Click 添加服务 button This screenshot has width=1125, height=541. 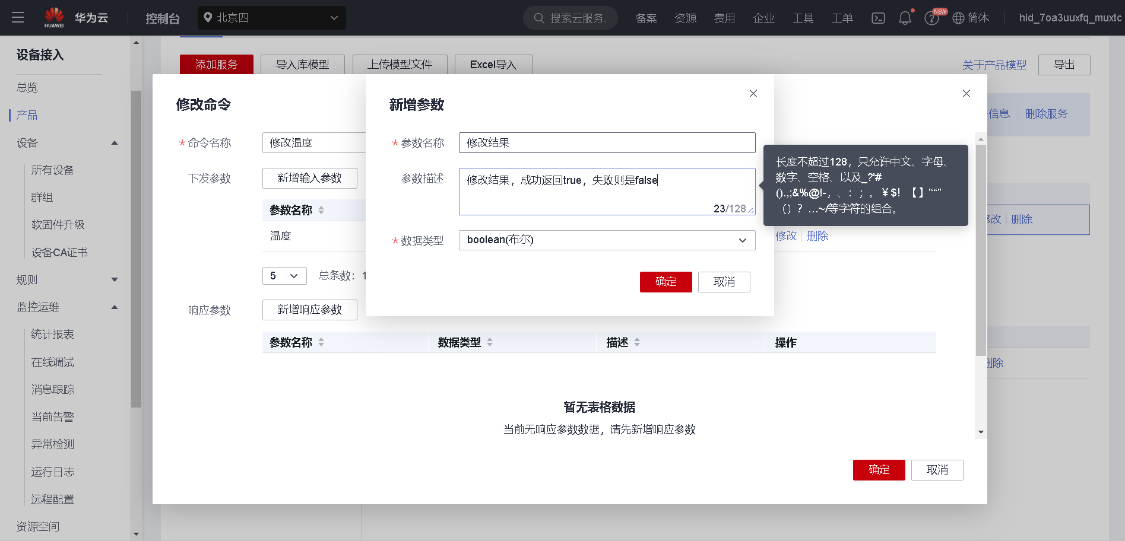click(217, 65)
